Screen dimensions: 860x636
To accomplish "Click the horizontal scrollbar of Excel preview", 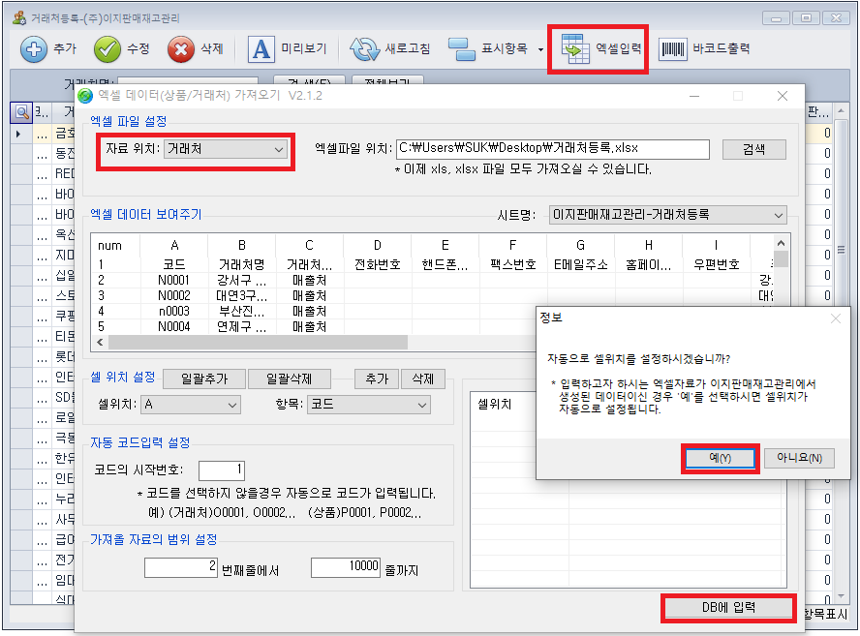I will pos(258,343).
